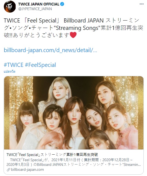This screenshot has width=147, height=176.
Task: Click the card headline about Feel Special streaming
Action: 52,155
